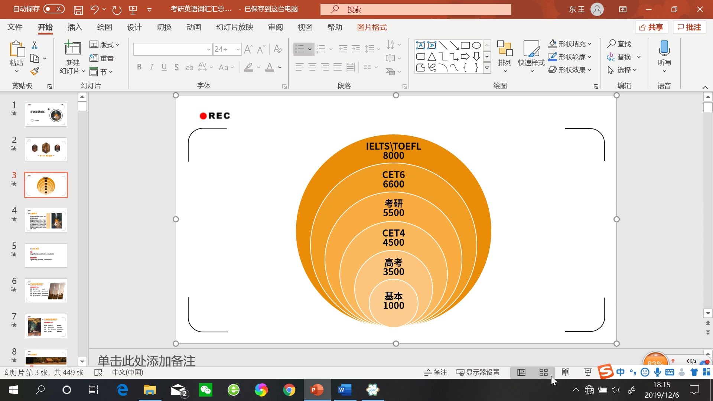
Task: Open the Design (设计) tab
Action: (x=134, y=27)
